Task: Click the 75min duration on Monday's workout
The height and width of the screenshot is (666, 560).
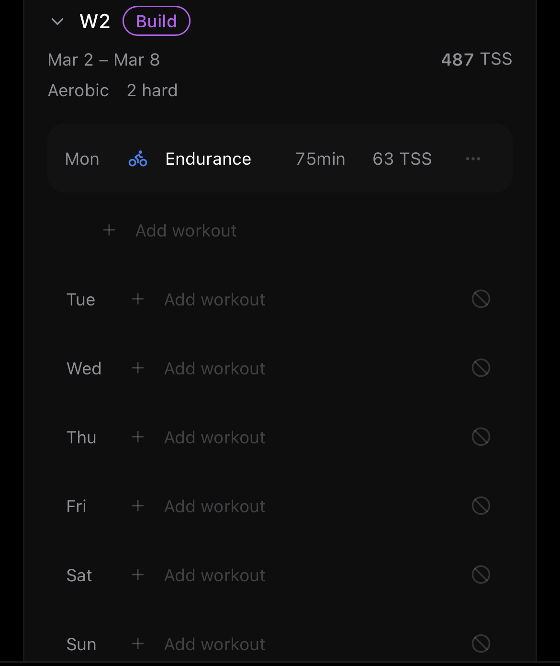Action: tap(320, 159)
